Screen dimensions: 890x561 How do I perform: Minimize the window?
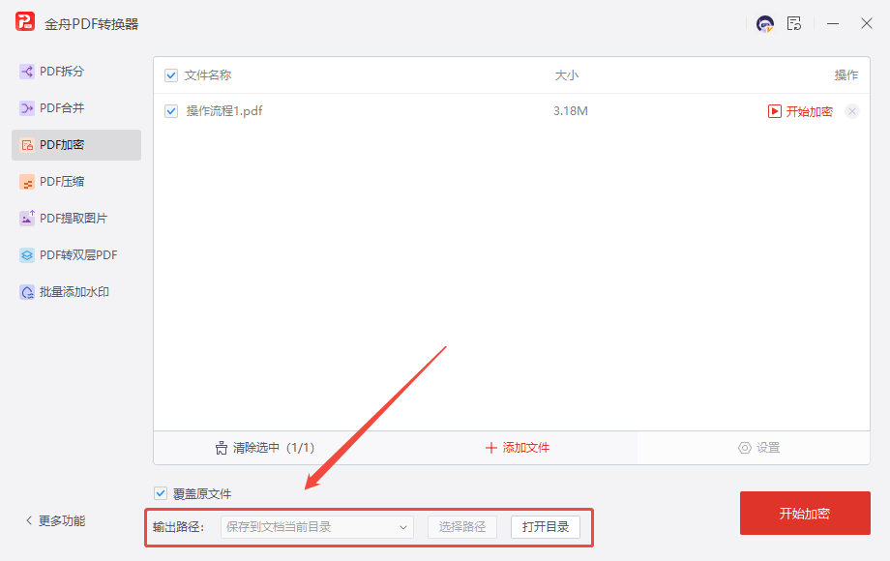tap(833, 24)
